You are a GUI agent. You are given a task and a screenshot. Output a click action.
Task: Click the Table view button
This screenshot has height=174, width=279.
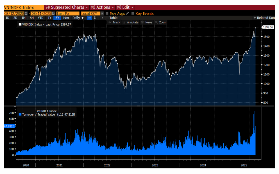point(113,18)
